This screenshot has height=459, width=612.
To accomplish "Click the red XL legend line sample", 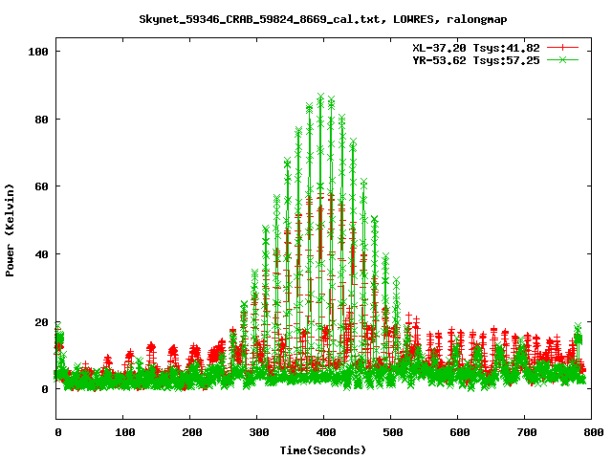I will [x=562, y=48].
